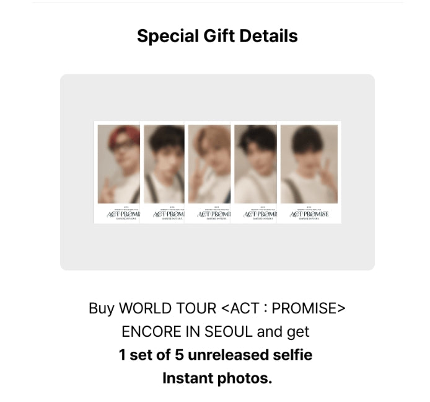
Task: Click the 'ENCORE IN SEOUL and get' line
Action: click(215, 331)
